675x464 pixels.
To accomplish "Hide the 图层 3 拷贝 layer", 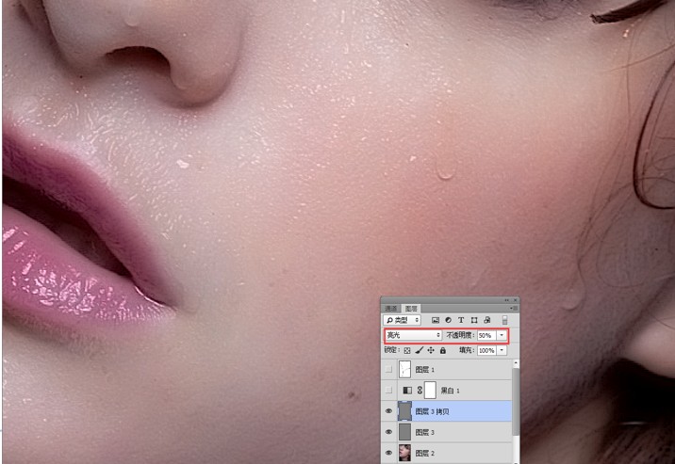I will click(x=388, y=411).
